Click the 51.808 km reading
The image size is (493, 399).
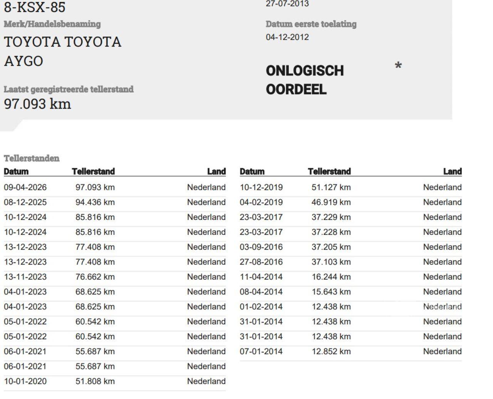[95, 381]
